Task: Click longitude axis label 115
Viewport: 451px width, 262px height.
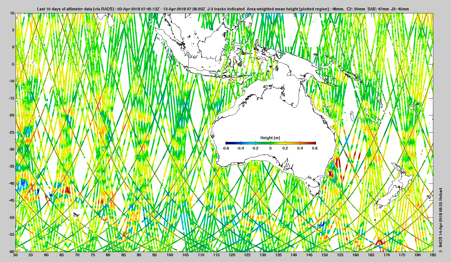Action: pyautogui.click(x=216, y=255)
